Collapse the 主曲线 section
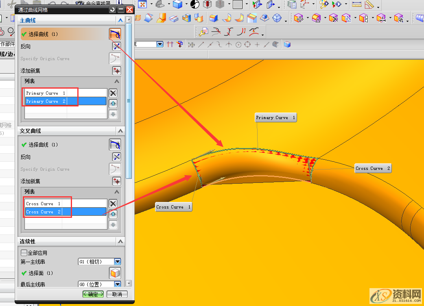 click(x=120, y=20)
